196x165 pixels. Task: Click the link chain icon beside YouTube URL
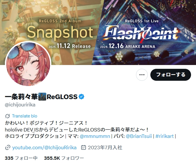coord(8,148)
